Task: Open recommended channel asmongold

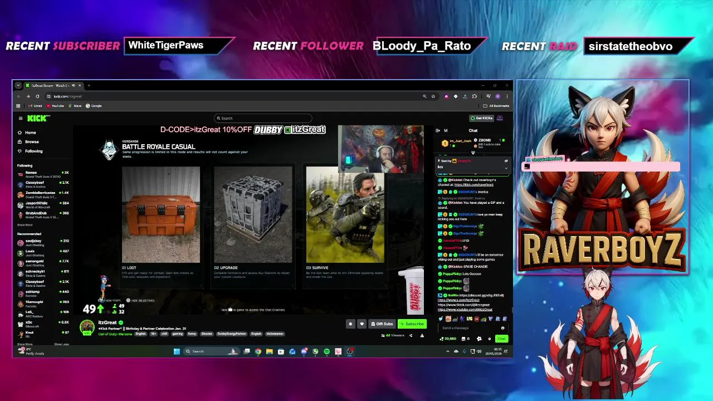Action: [43, 262]
